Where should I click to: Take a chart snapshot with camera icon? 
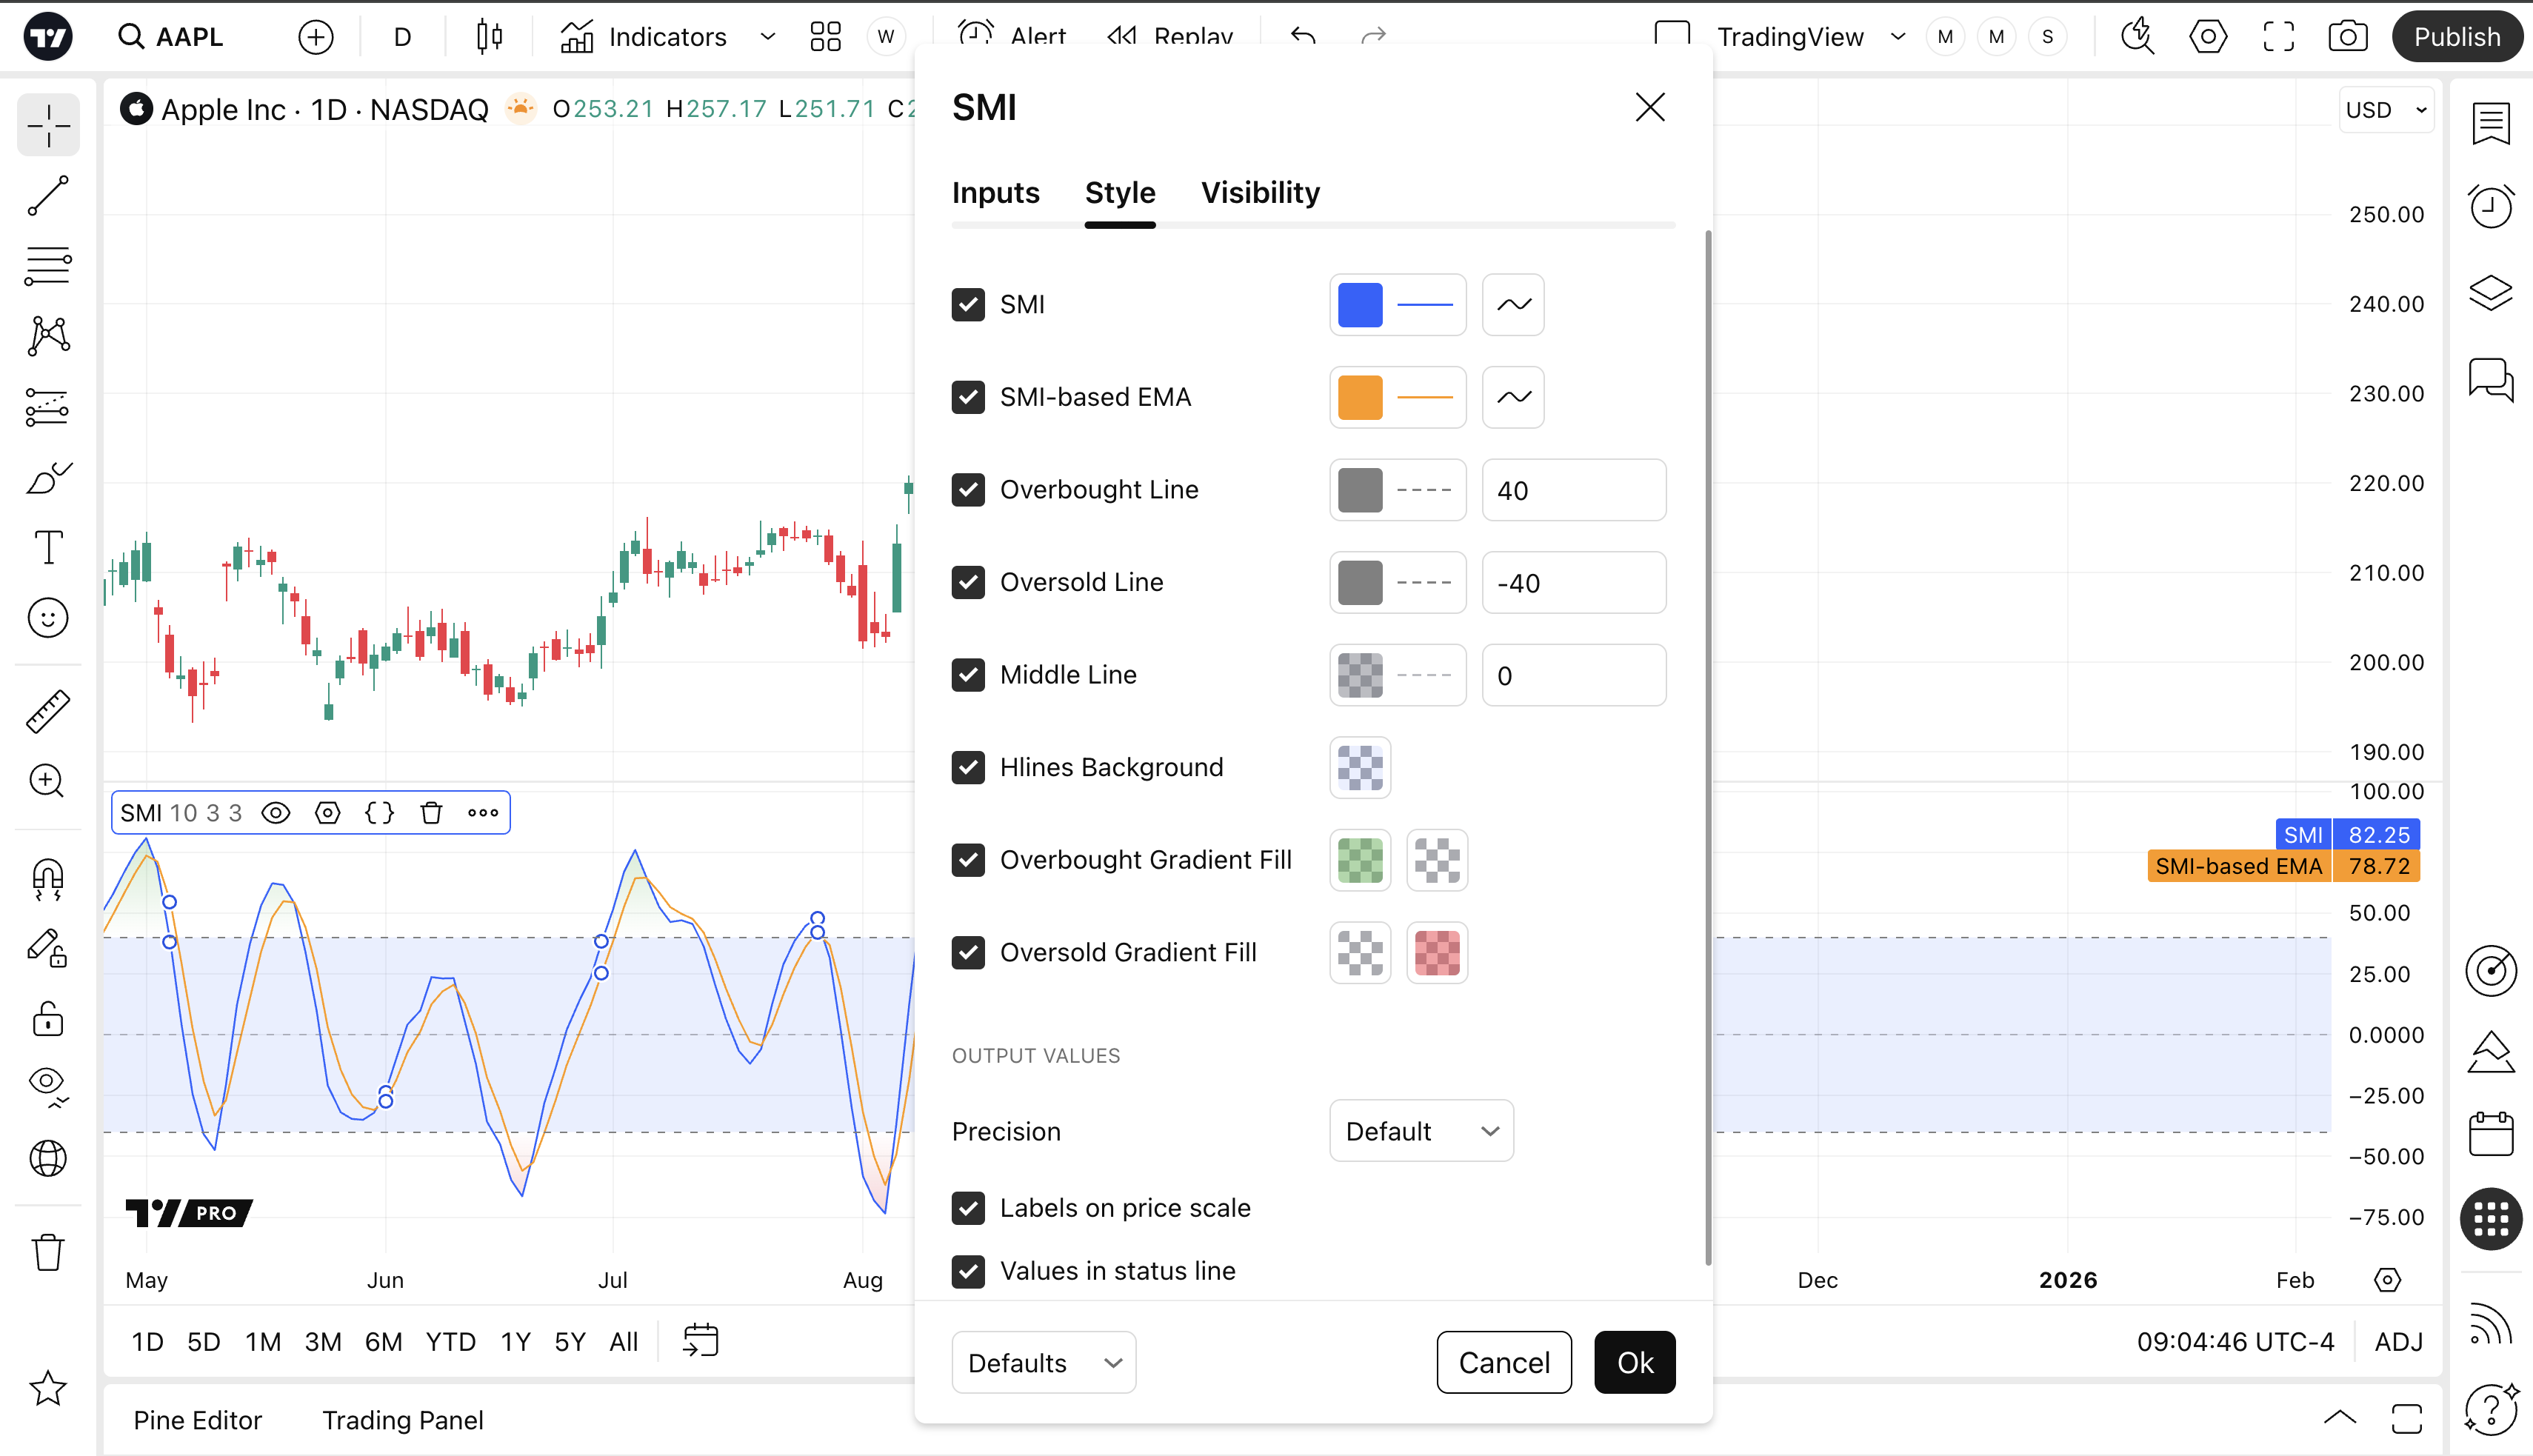[2347, 37]
